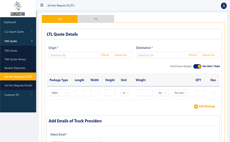This screenshot has height=142, width=230.
Task: Collapse the TMS Quote menu section
Action: [18, 41]
